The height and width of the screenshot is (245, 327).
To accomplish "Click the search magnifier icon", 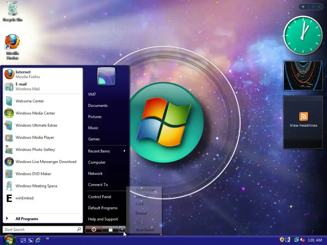I will [x=79, y=229].
